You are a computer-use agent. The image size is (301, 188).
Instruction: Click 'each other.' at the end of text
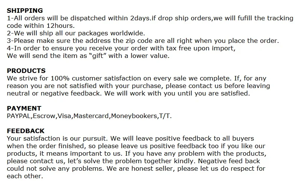(x=25, y=176)
